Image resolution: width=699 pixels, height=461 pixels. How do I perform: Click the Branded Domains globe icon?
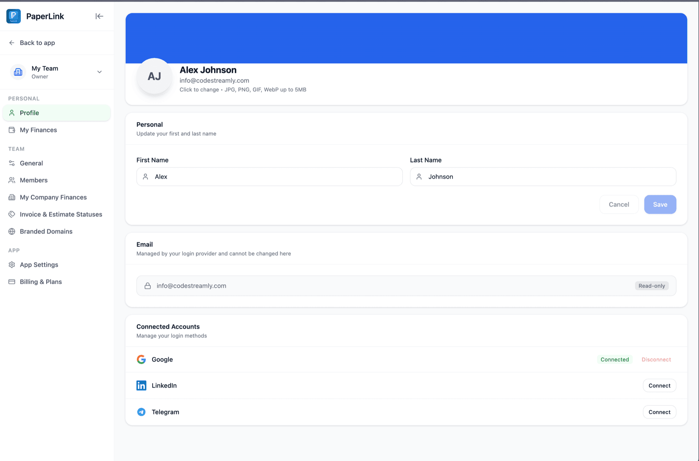tap(12, 231)
